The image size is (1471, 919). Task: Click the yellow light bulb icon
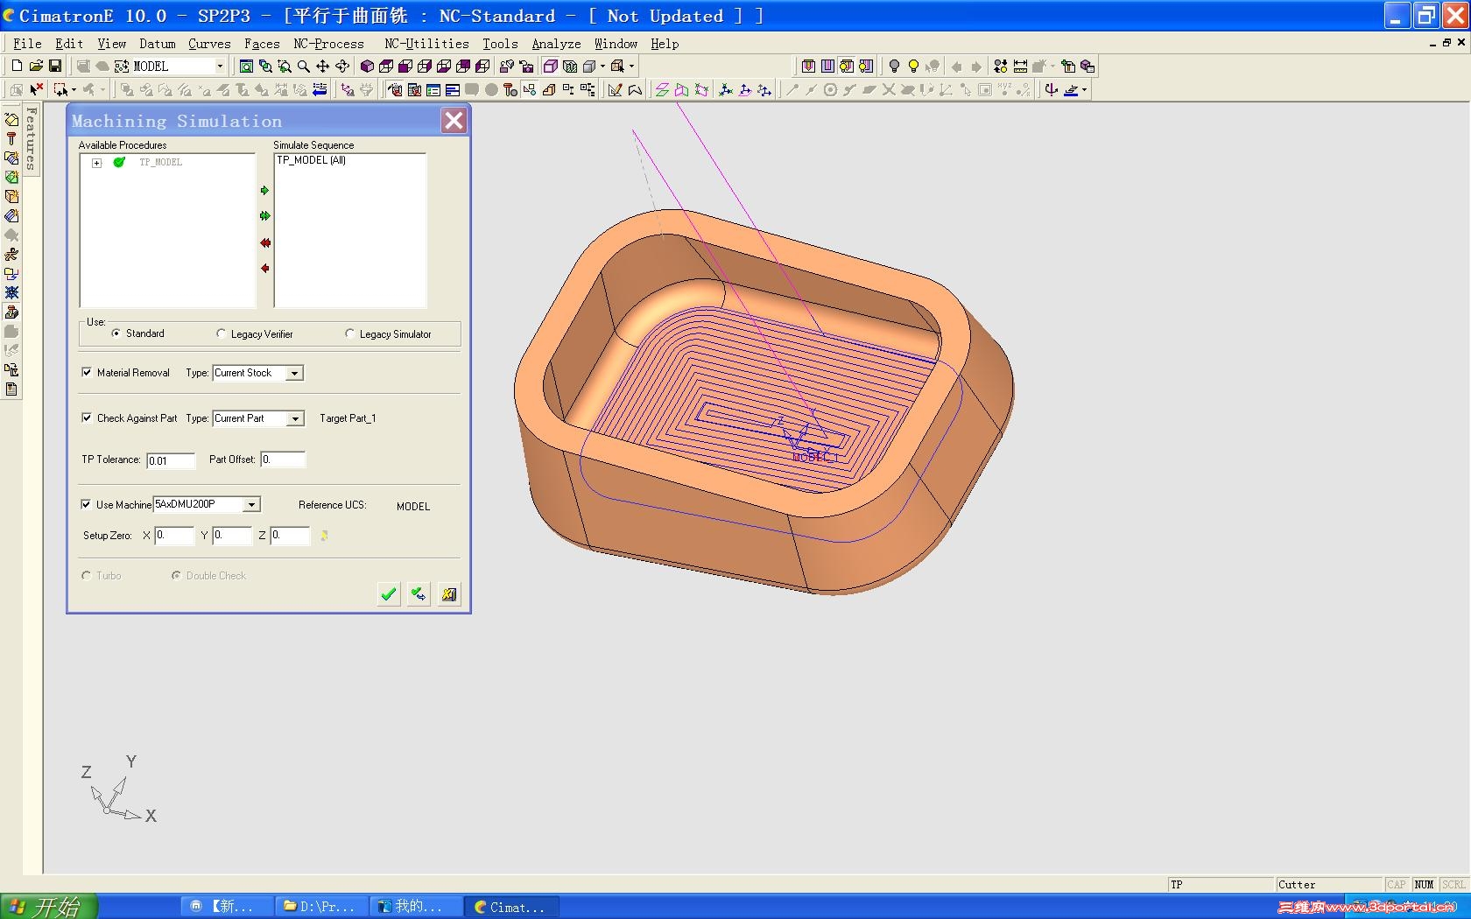pos(913,66)
